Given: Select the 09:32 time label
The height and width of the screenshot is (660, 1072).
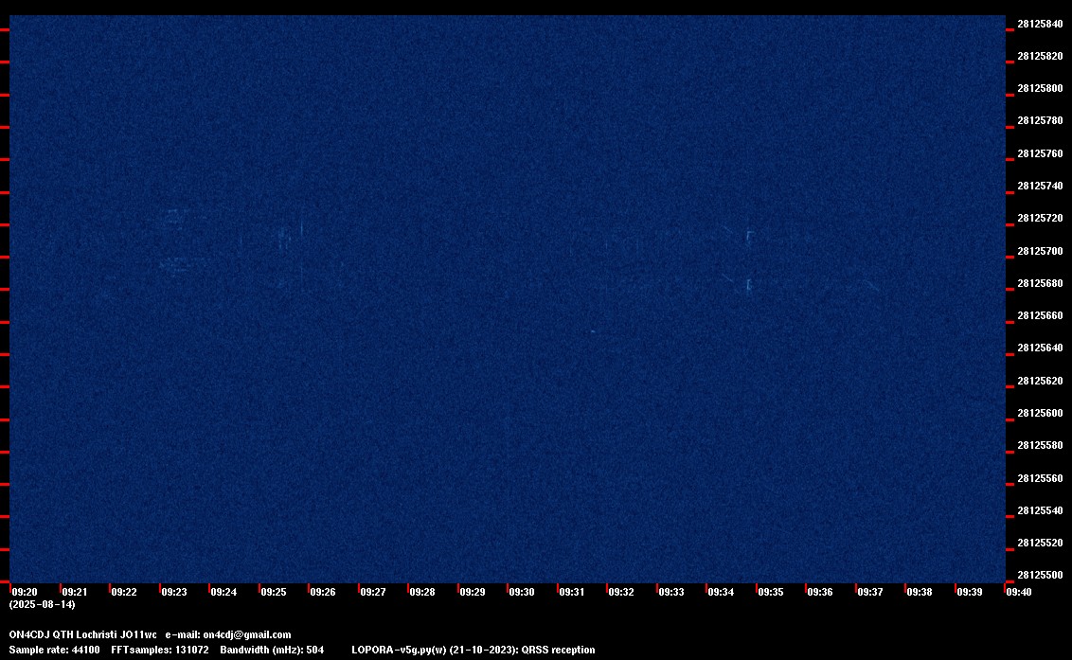Looking at the screenshot, I should pos(621,592).
